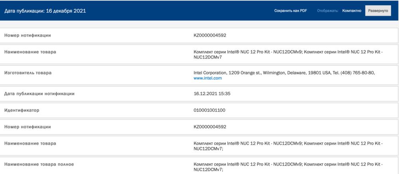The height and width of the screenshot is (174, 399).
Task: Select header text Дата публикации: 16 декабря 2021
Action: click(x=45, y=11)
